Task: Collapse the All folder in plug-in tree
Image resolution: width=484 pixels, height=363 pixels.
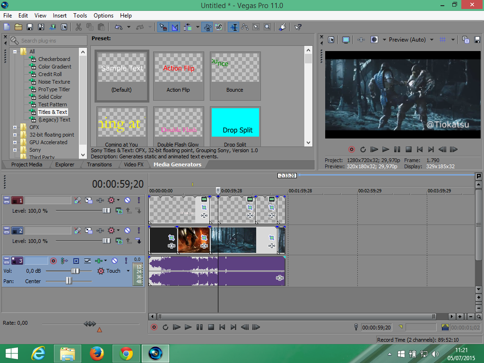Action: (15, 52)
